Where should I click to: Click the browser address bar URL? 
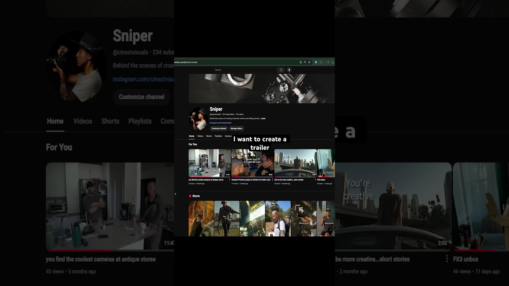pos(186,62)
